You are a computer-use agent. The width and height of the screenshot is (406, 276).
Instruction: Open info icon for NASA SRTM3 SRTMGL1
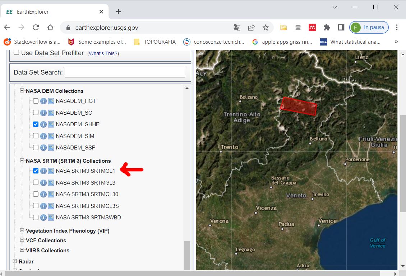[x=43, y=171]
